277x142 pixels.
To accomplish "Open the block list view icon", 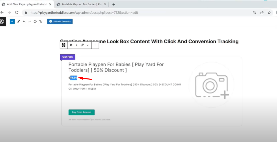I will tap(41, 22).
